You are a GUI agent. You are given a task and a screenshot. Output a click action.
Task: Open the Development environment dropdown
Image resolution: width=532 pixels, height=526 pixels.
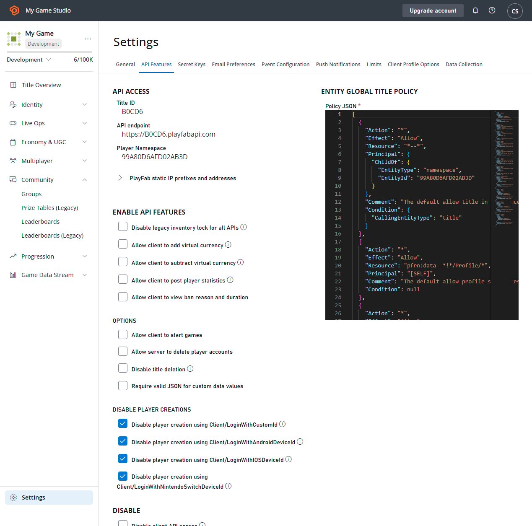[x=29, y=60]
